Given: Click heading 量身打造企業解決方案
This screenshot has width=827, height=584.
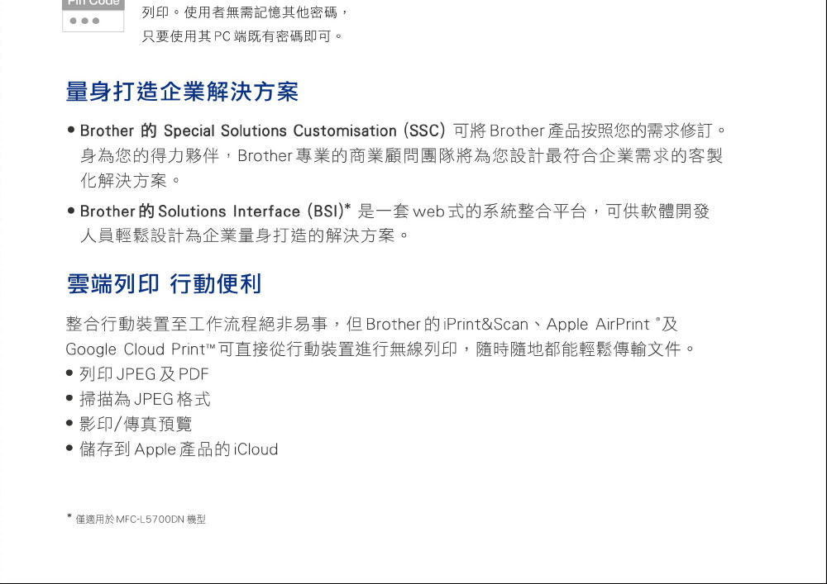Looking at the screenshot, I should pos(183,92).
